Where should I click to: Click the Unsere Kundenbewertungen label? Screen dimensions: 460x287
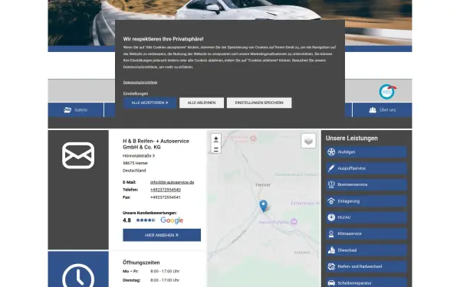click(x=149, y=213)
